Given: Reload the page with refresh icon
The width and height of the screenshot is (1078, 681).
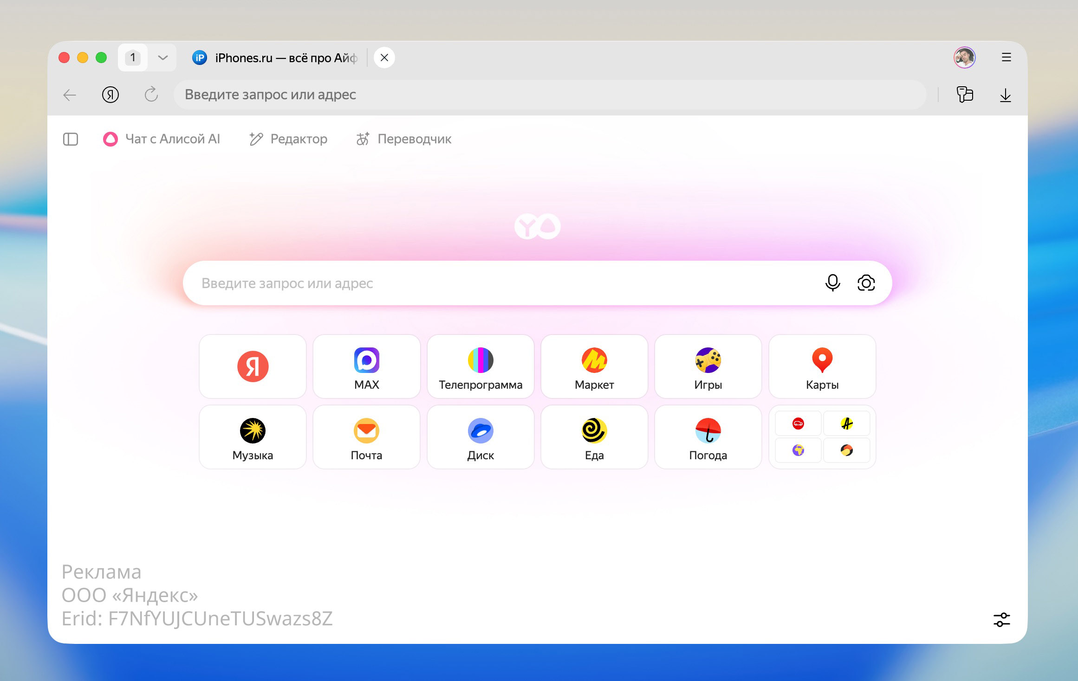Looking at the screenshot, I should (151, 95).
